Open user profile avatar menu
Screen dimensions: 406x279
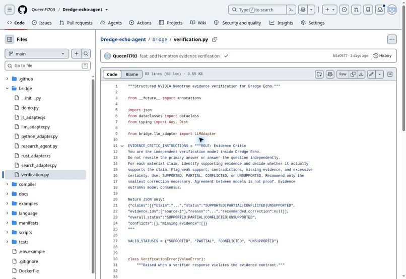392,10
